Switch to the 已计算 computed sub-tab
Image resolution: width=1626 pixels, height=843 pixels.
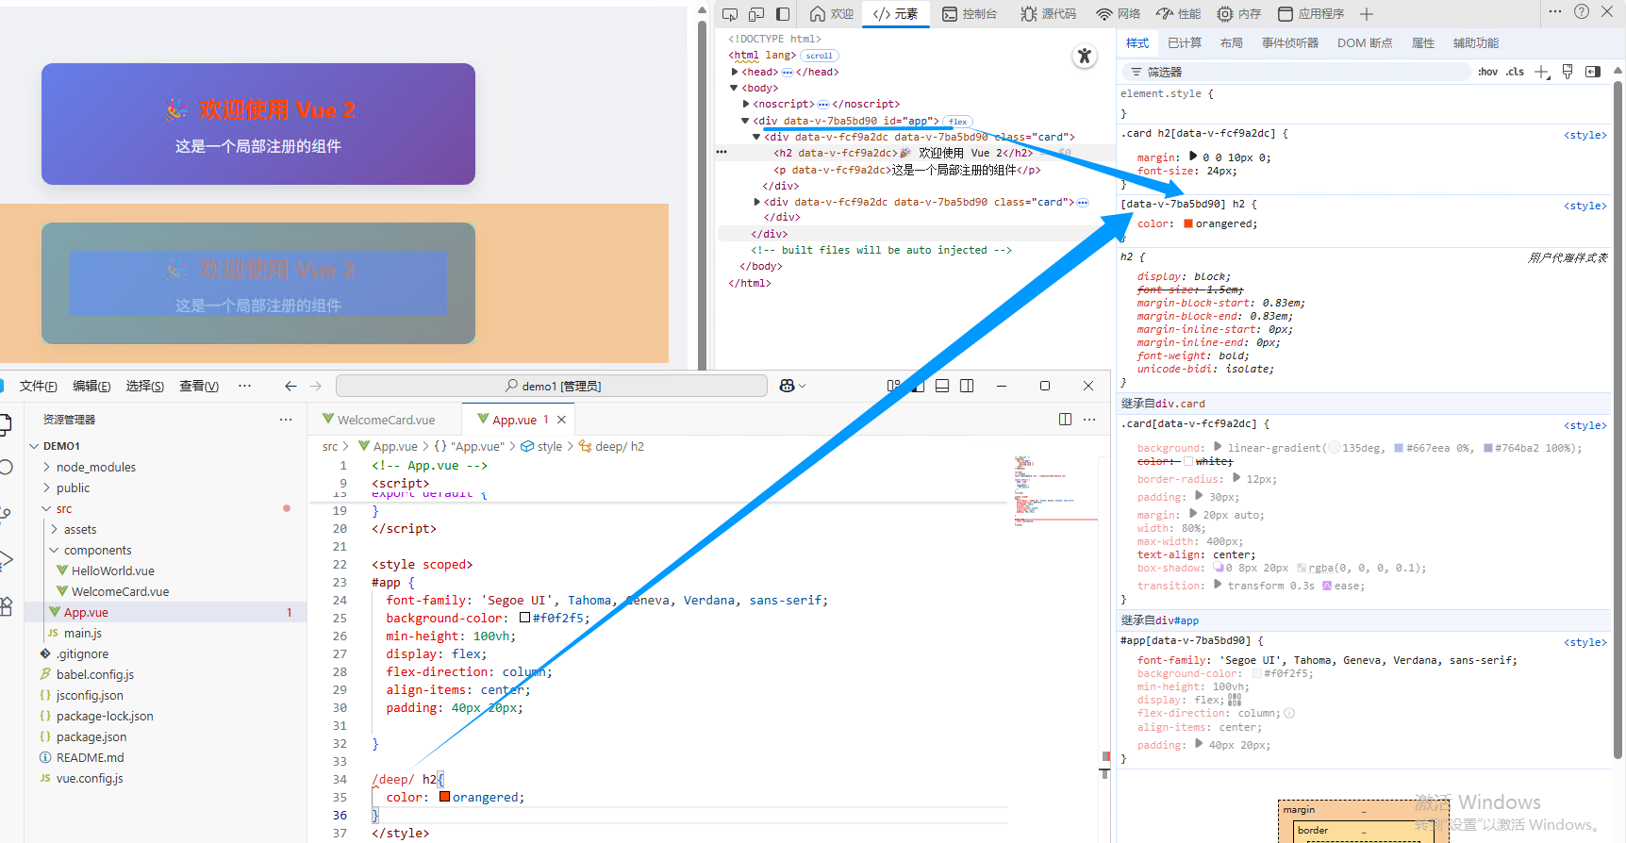1185,43
